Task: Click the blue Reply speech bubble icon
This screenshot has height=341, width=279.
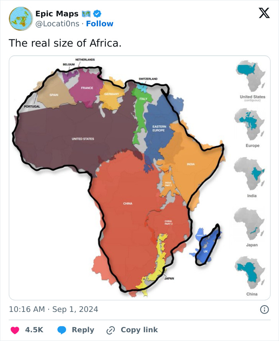Action: point(61,330)
